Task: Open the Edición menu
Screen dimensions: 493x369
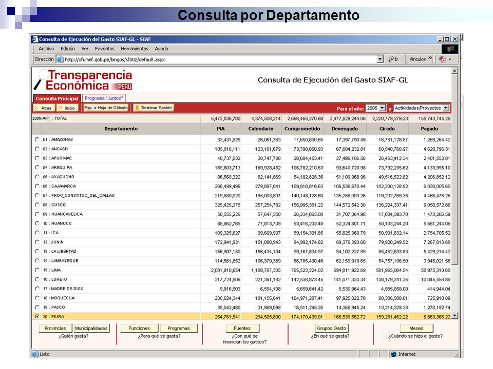Action: (x=68, y=49)
